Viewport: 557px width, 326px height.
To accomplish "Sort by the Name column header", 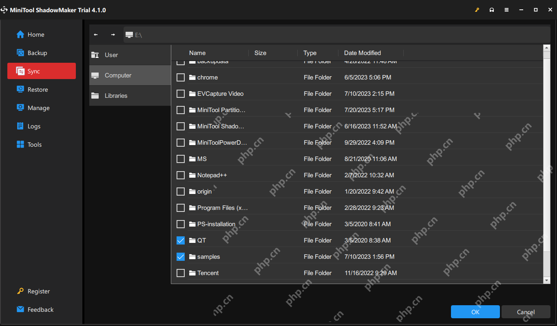I will click(197, 53).
